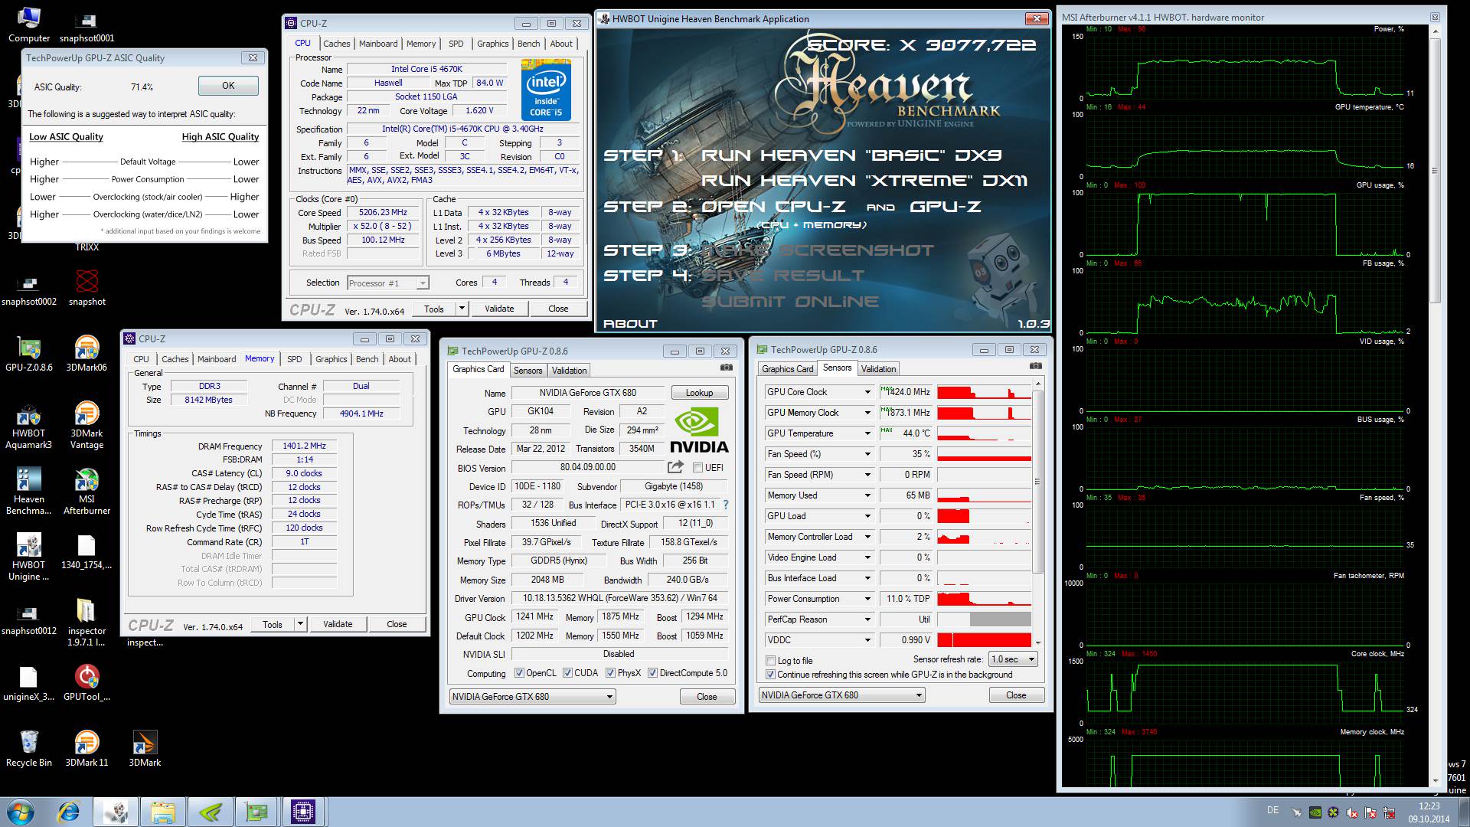
Task: Expand GPU Core Clock sensor dropdown
Action: [x=867, y=392]
